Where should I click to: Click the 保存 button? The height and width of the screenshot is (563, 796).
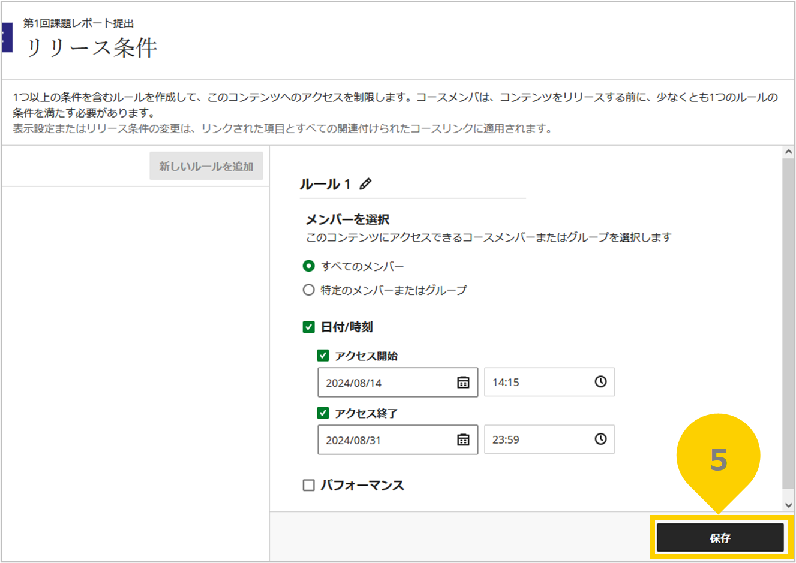[720, 538]
